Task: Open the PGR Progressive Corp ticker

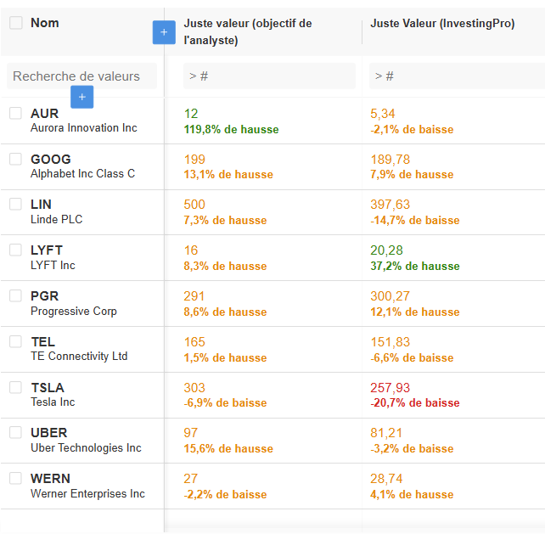Action: point(44,296)
